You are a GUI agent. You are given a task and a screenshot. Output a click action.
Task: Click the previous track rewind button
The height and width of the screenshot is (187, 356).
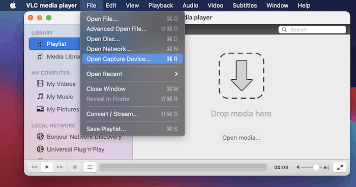(x=34, y=167)
